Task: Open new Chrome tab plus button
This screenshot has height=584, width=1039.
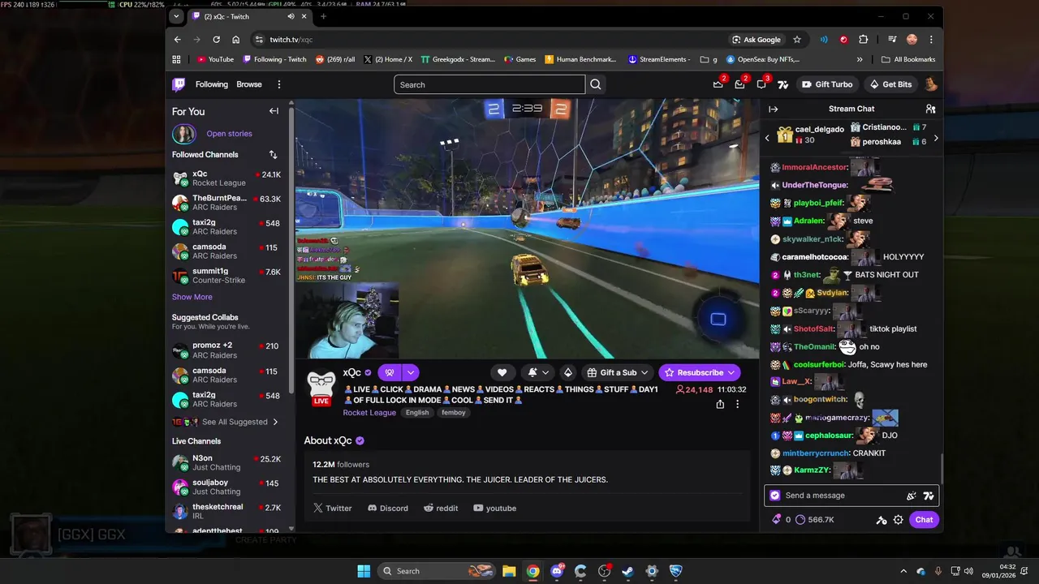Action: 323,16
